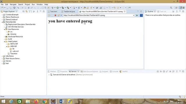186x104 pixels.
Task: Click the Tomcat server icon in Servers view
Action: coord(51,75)
